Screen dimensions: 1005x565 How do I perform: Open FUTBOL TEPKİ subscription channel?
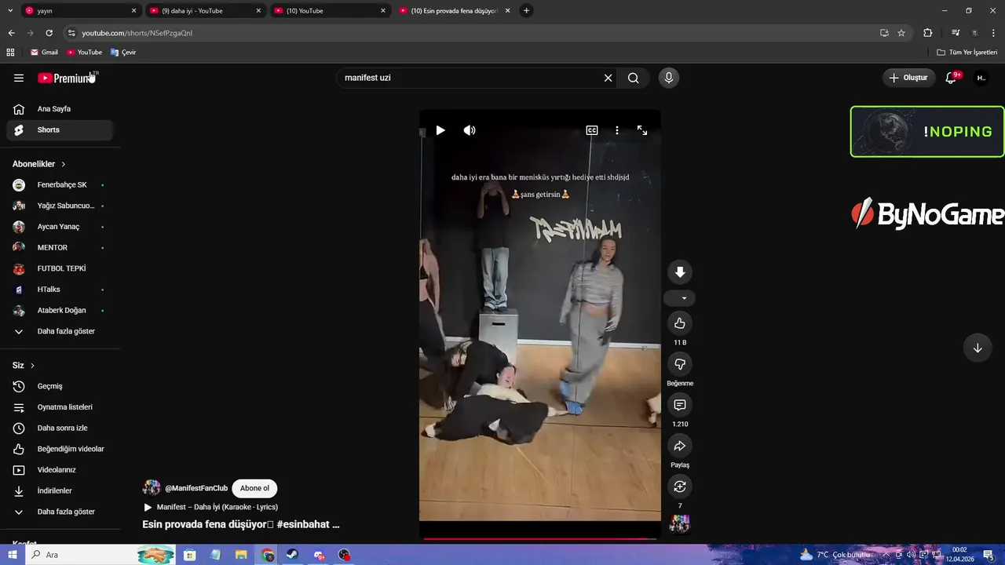click(x=60, y=268)
